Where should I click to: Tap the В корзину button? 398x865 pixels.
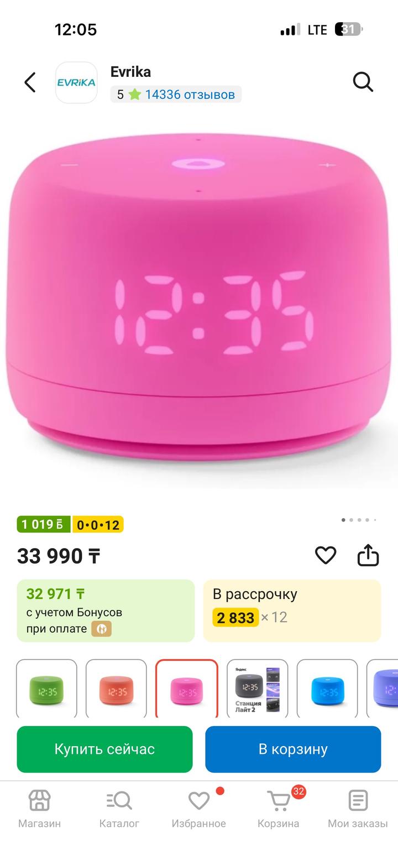point(293,749)
